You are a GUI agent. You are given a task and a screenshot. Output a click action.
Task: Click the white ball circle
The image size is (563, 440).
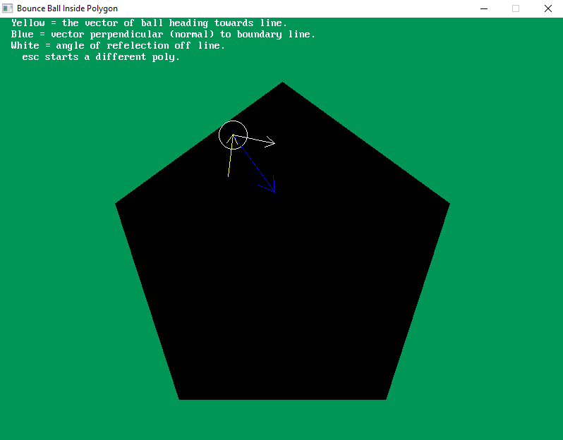(x=233, y=135)
